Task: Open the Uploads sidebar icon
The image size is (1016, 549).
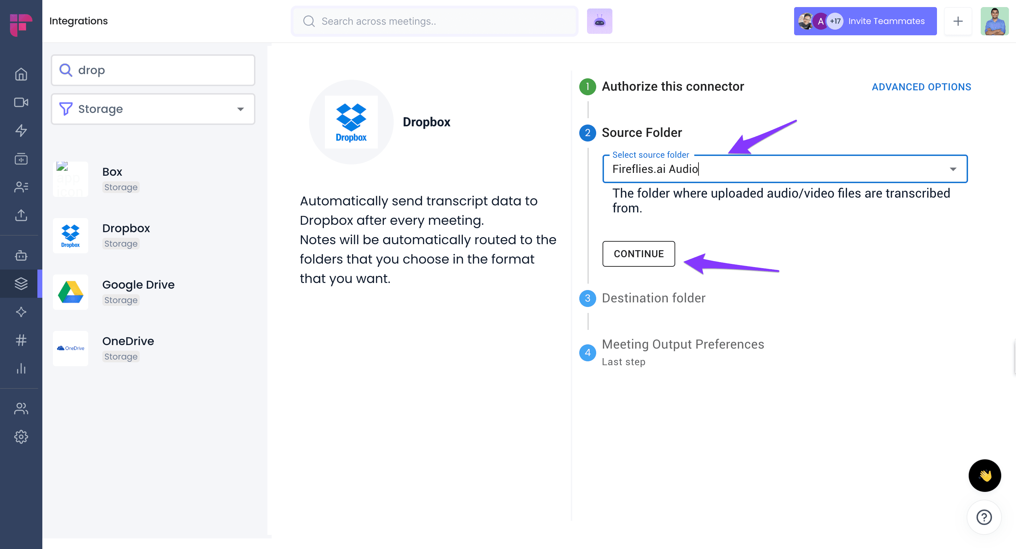Action: (21, 215)
